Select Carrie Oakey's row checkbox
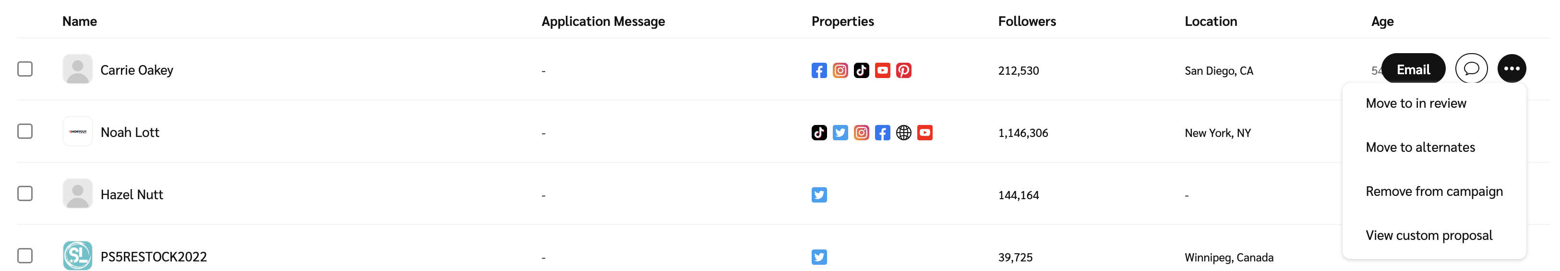This screenshot has width=1560, height=271. [25, 69]
